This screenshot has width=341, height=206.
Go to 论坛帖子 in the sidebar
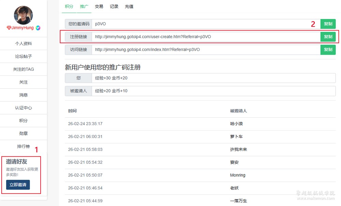[24, 56]
